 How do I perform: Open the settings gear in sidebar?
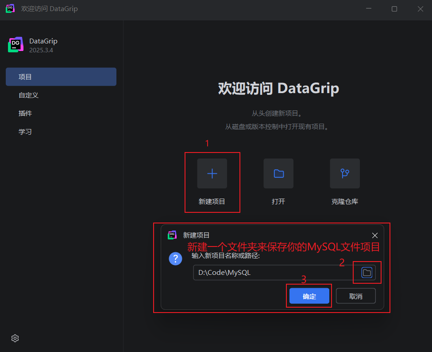coord(15,338)
